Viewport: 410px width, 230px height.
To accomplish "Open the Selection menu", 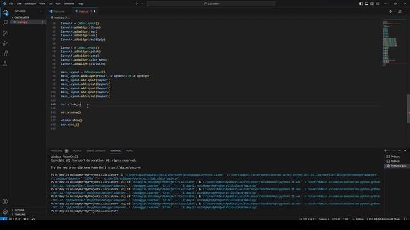I will point(30,4).
